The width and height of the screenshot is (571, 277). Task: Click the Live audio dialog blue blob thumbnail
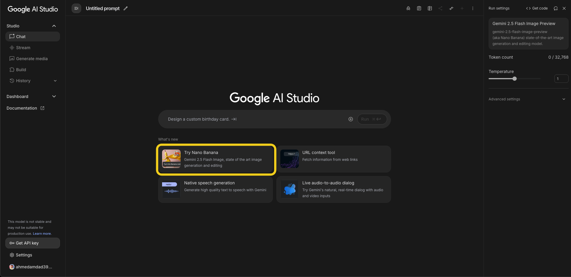click(x=290, y=189)
